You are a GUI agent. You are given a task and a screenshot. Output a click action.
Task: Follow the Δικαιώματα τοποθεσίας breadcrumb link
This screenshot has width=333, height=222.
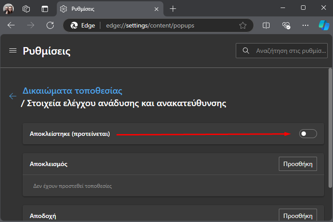click(72, 91)
